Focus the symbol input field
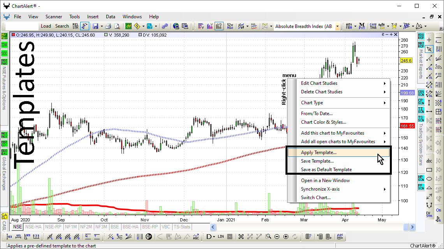 pos(22,26)
